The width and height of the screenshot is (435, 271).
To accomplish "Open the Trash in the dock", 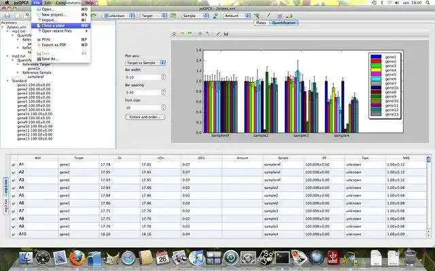I will (411, 258).
